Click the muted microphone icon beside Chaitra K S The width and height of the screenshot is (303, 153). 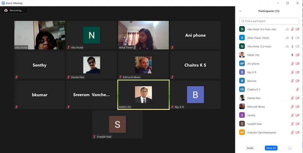click(297, 89)
